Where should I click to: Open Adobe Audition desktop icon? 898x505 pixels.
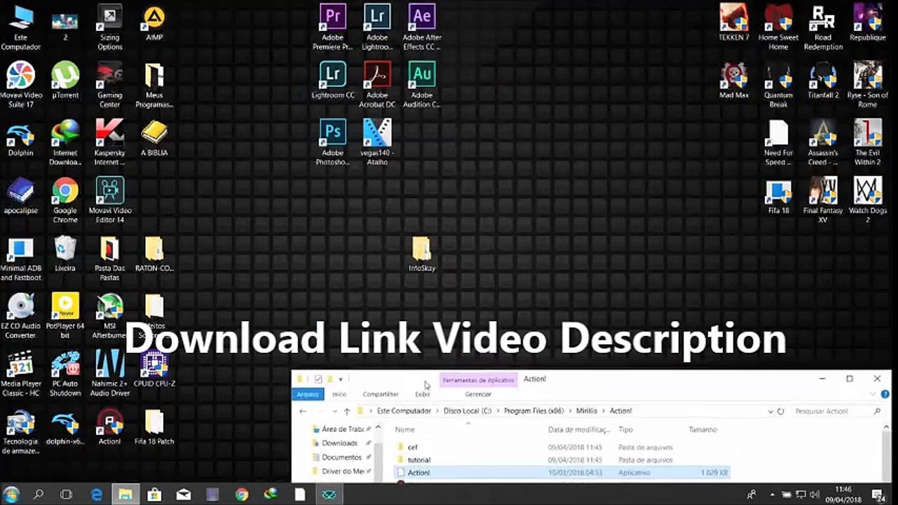tap(422, 84)
